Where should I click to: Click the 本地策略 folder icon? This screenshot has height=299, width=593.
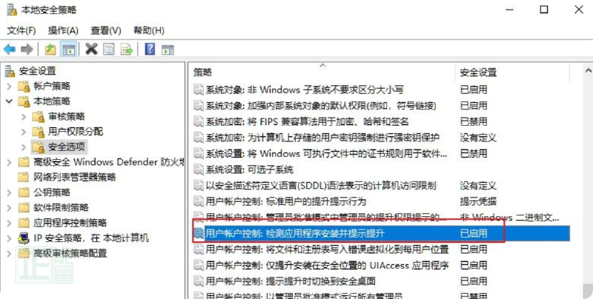(x=24, y=101)
